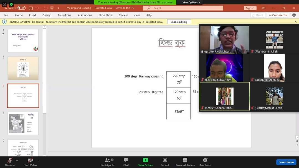Unmute the microphone in Zoom
The width and height of the screenshot is (299, 168).
[x=10, y=161]
